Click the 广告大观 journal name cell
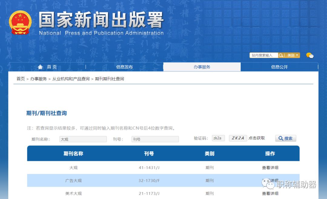 click(73, 181)
